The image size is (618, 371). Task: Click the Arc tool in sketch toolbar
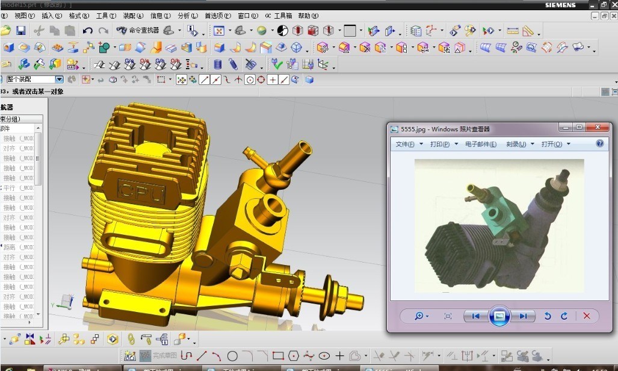coord(217,355)
